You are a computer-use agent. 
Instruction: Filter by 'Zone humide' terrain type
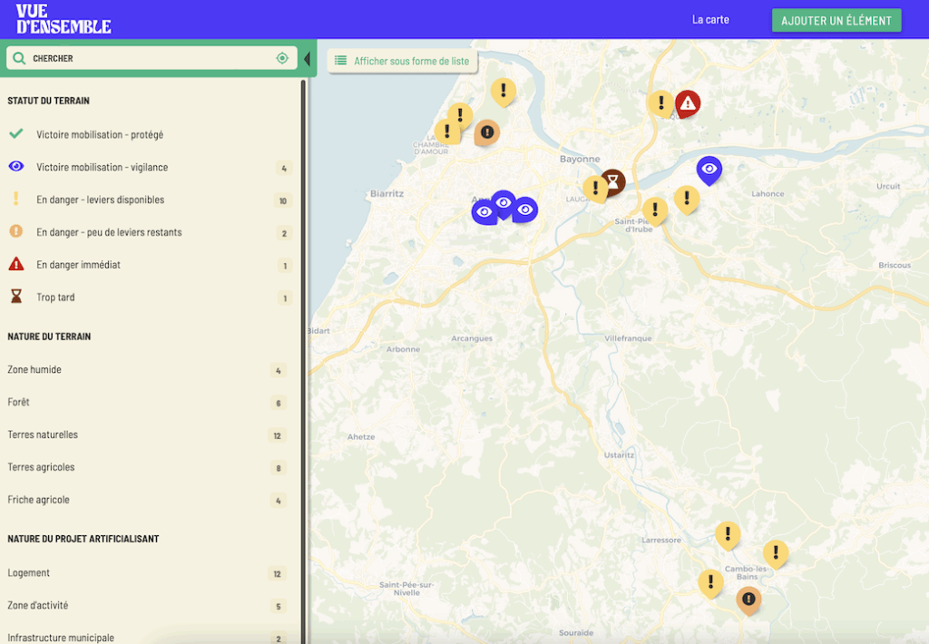(34, 369)
